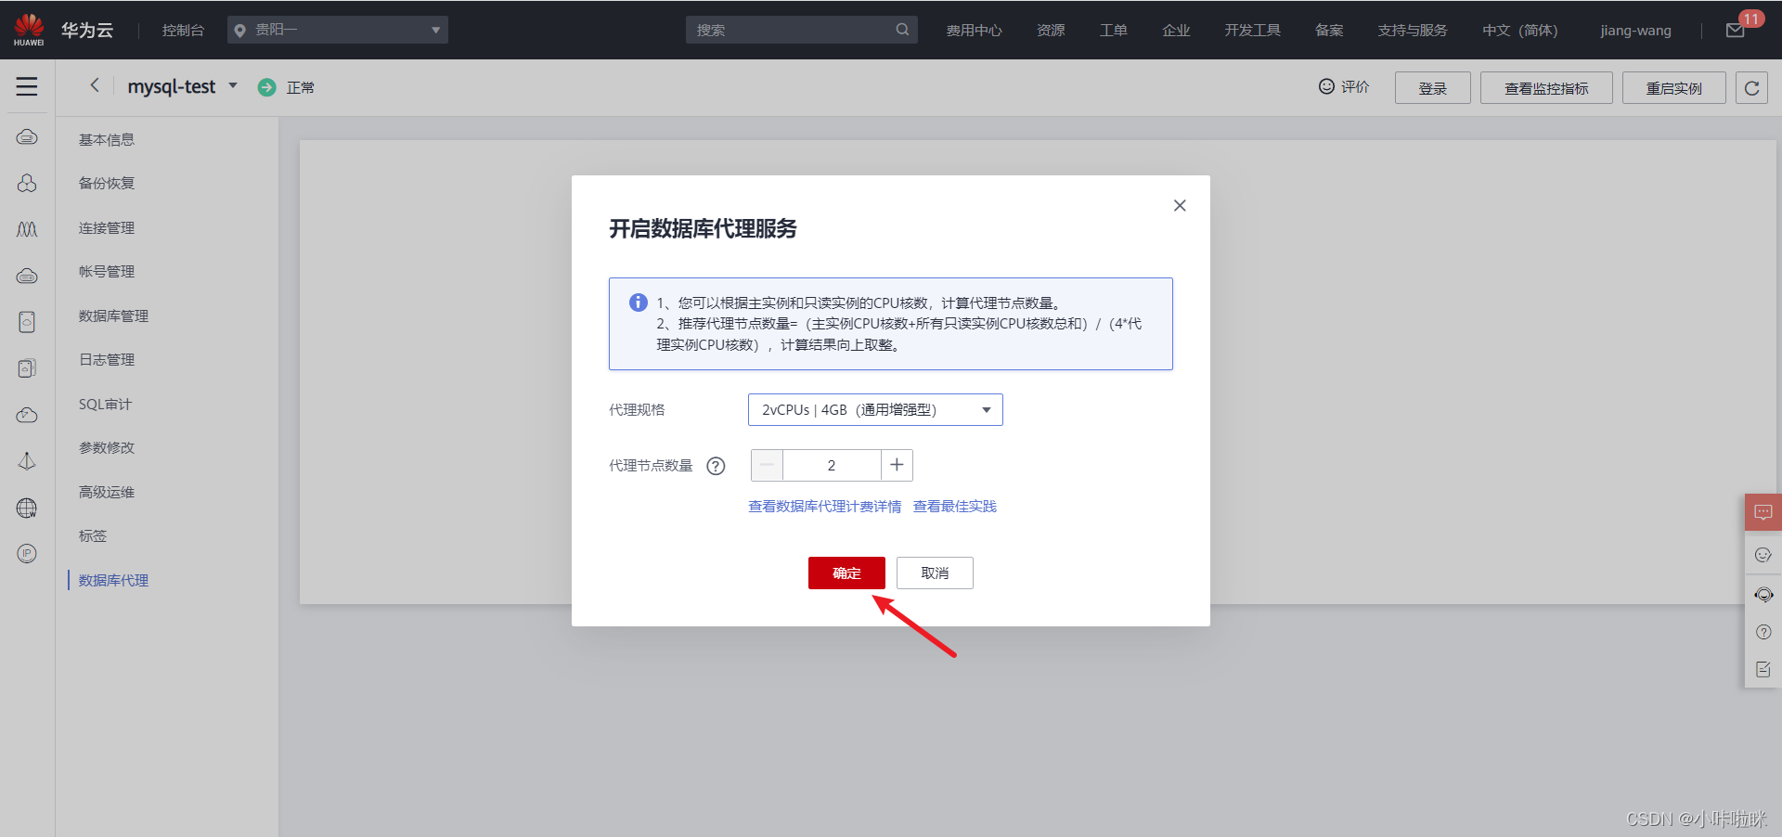Open 费用中心 in the top bar

(x=974, y=31)
